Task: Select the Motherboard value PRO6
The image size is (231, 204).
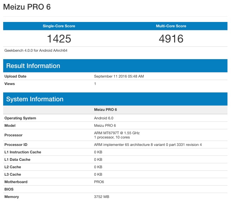Action: (x=99, y=182)
